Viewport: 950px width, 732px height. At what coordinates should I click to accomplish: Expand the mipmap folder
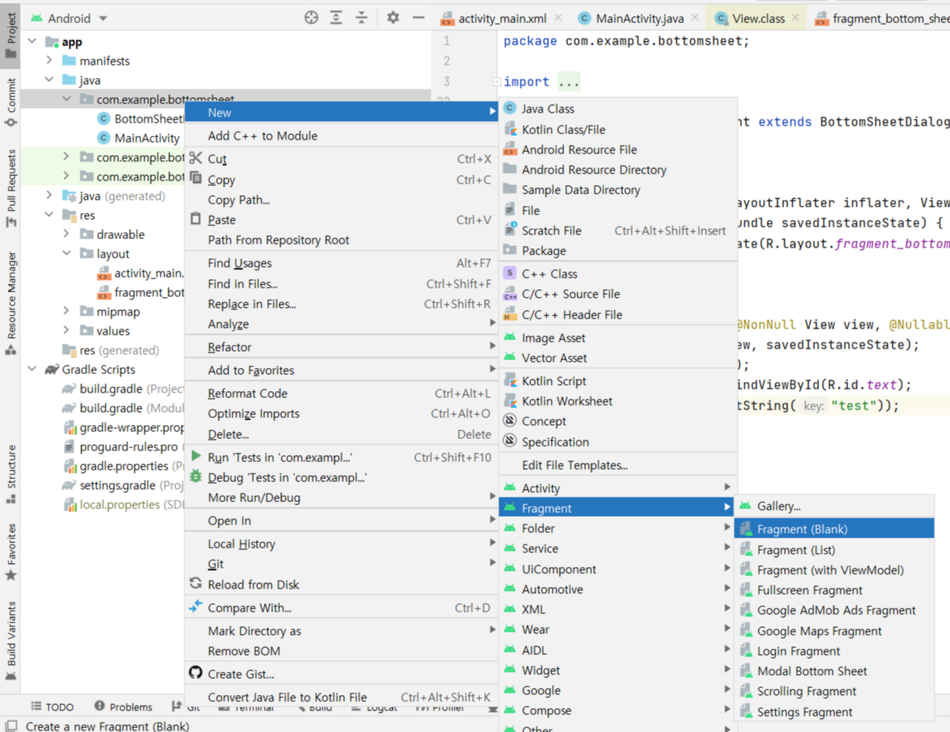tap(66, 312)
